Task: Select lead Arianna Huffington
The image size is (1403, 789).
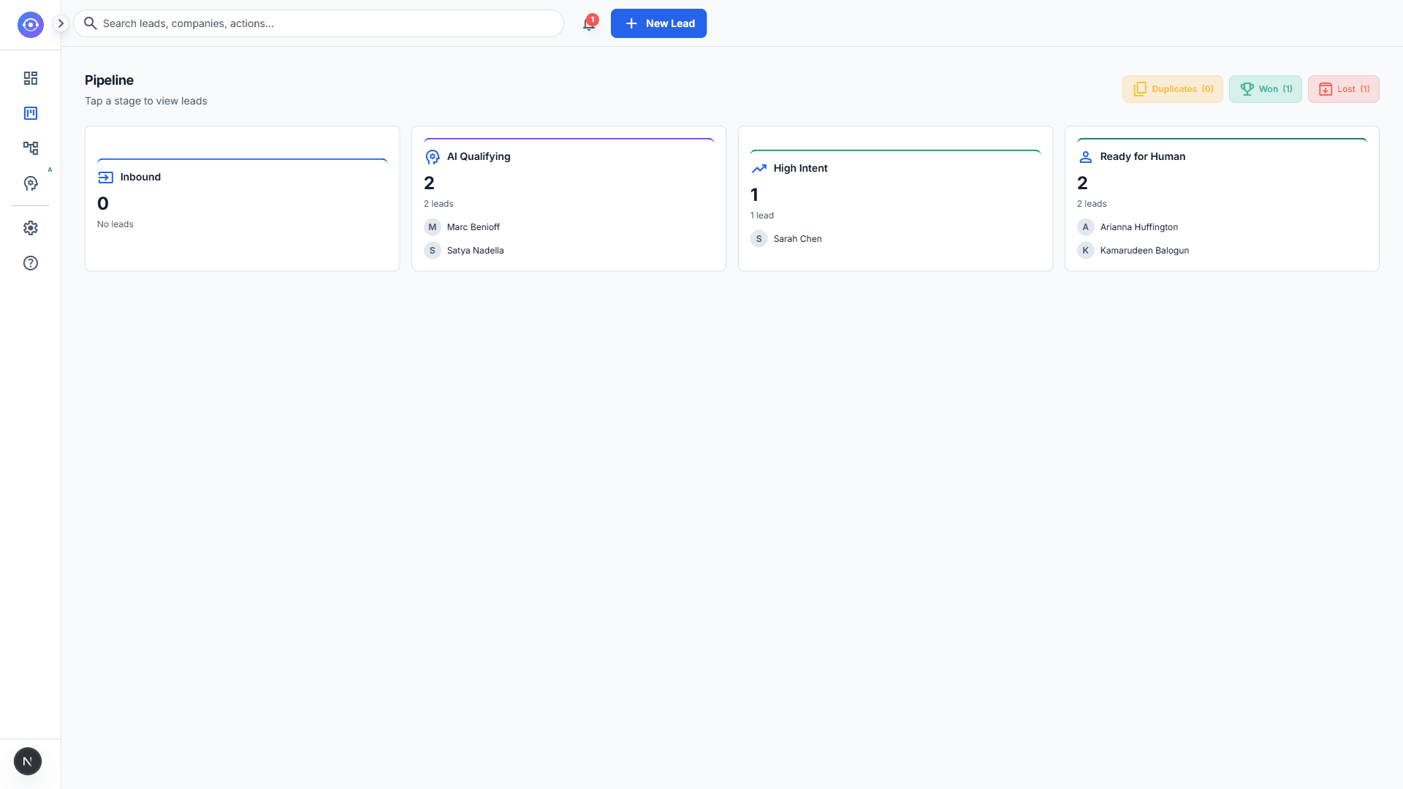Action: pos(1138,227)
